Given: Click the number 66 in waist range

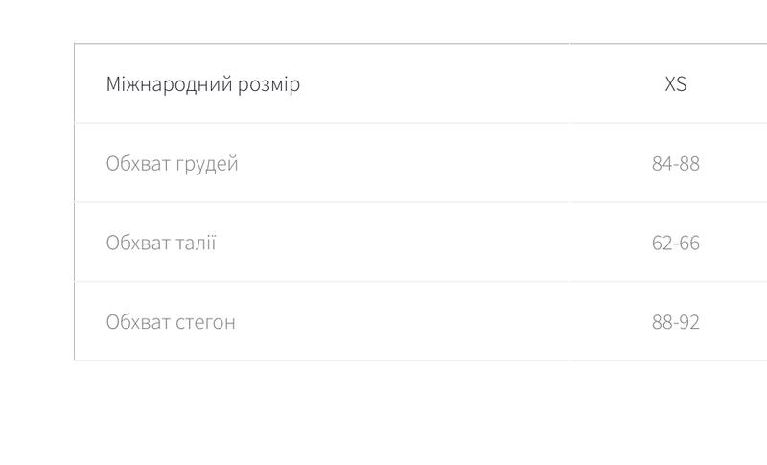Looking at the screenshot, I should [689, 243].
